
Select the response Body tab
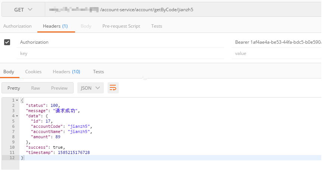[9, 72]
